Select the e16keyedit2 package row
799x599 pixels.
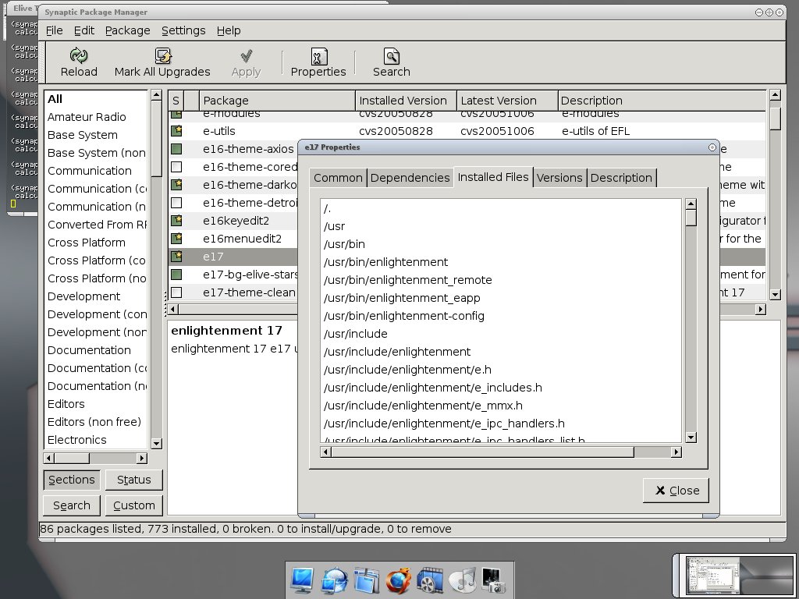click(233, 221)
